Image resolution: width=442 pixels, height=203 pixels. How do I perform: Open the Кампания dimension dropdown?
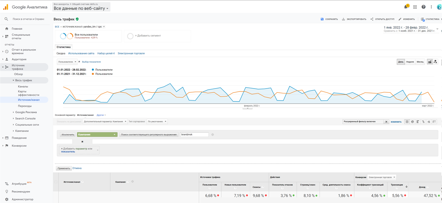pyautogui.click(x=97, y=135)
